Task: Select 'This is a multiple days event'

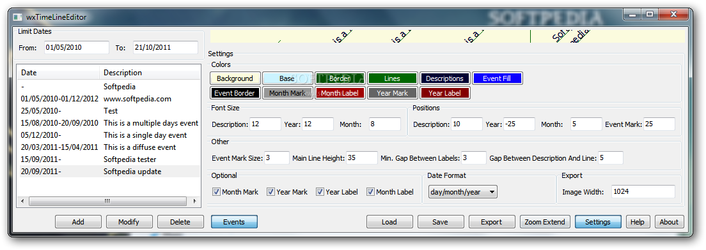Action: tap(109, 123)
